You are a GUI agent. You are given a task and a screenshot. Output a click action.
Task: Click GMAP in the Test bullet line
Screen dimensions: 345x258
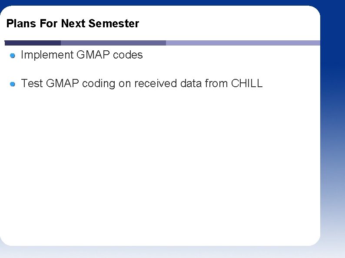(63, 83)
